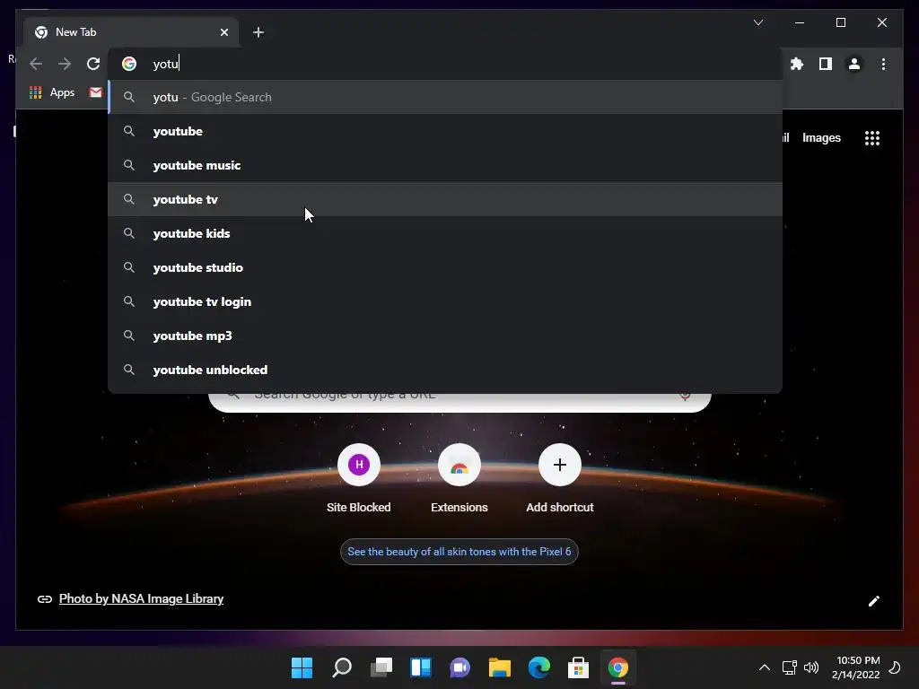
Task: Open the Gmail bookmark icon
Action: 95,92
